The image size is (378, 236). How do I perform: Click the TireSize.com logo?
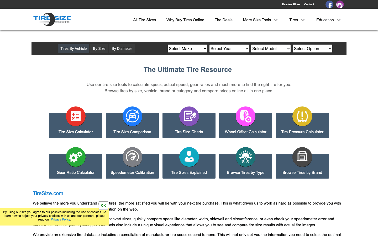52,19
